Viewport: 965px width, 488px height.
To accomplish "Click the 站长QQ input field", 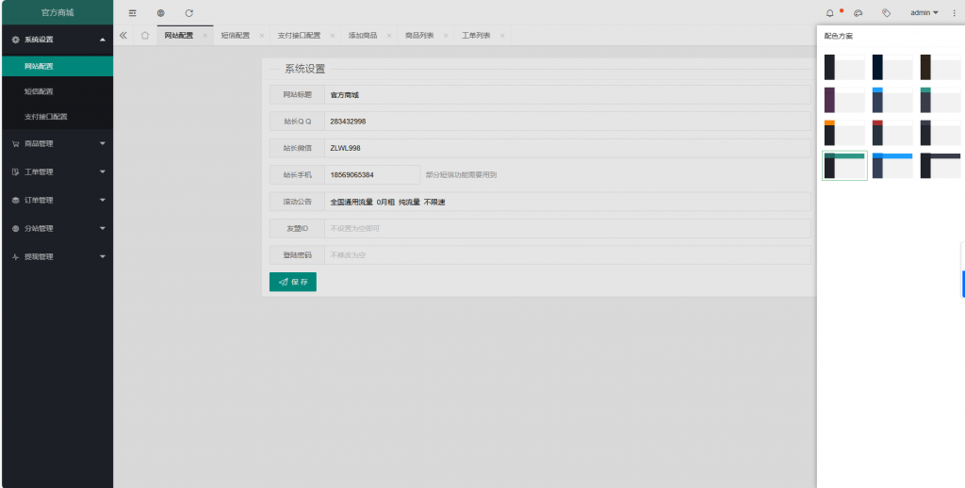I will [x=567, y=122].
